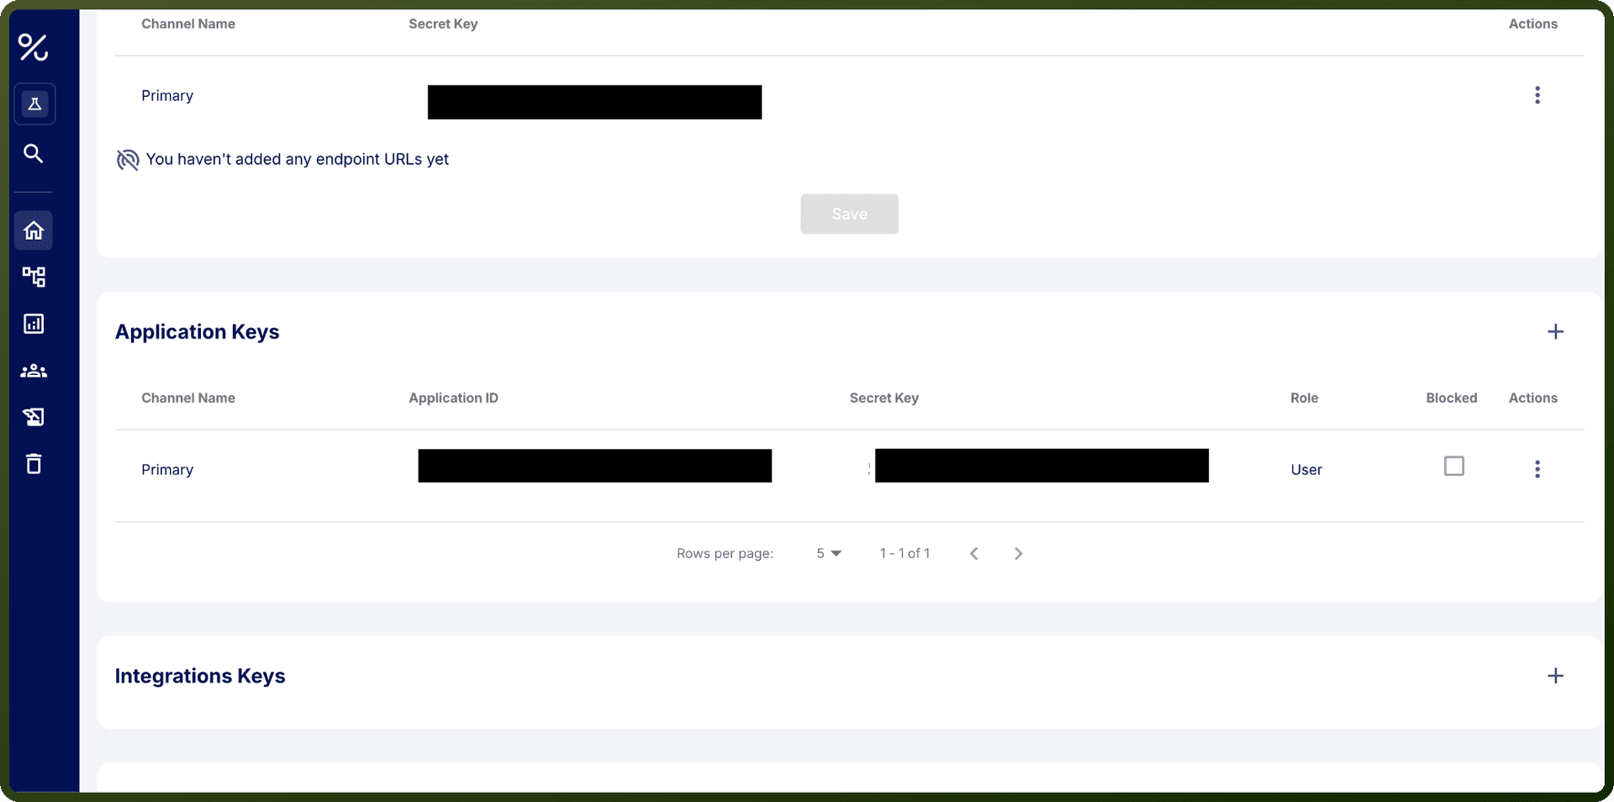Click the Blocked column header
This screenshot has height=802, width=1614.
[x=1451, y=398]
